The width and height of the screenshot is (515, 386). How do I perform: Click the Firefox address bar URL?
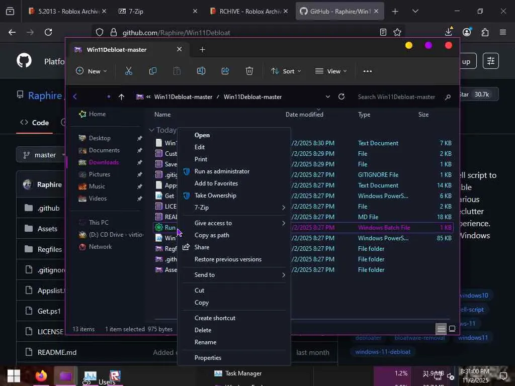(x=176, y=33)
